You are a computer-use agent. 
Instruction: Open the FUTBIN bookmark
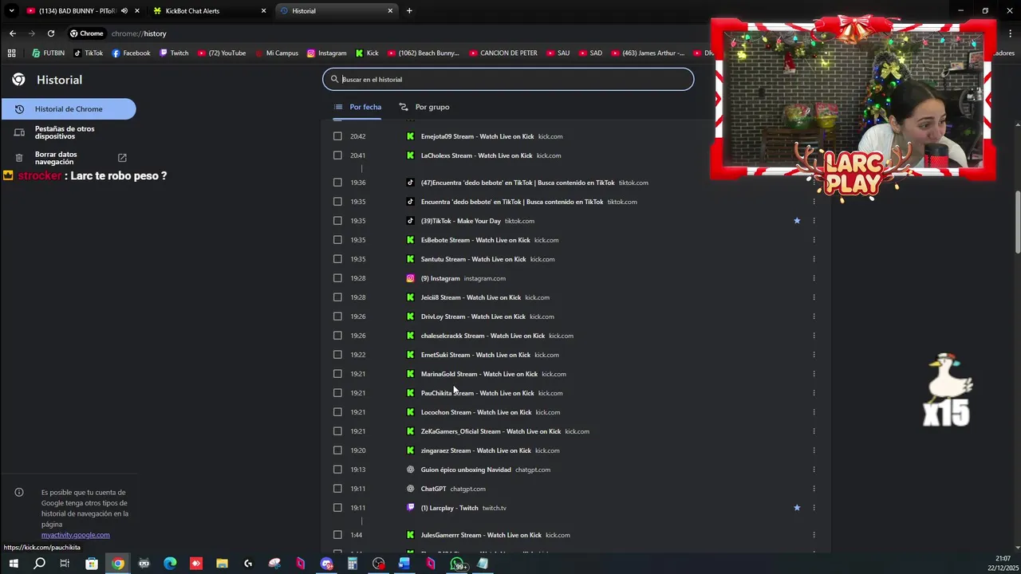48,53
